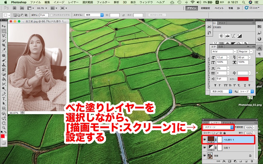Add layer mask icon in Layers panel

[x=229, y=161]
